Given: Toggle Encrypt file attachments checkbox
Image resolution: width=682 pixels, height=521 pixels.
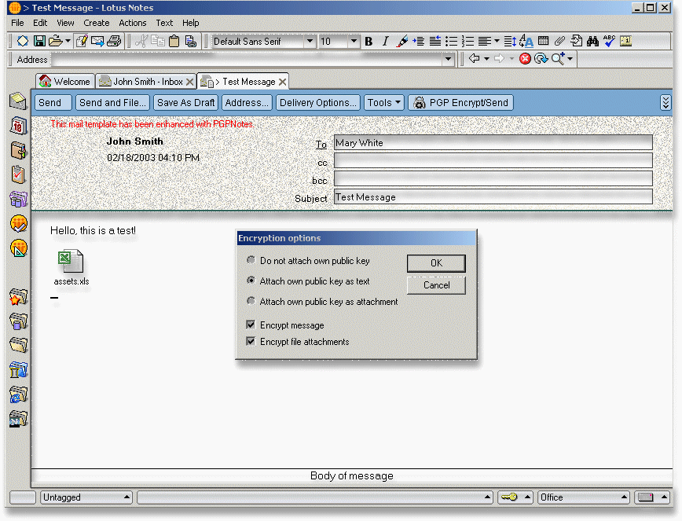Looking at the screenshot, I should pyautogui.click(x=251, y=341).
